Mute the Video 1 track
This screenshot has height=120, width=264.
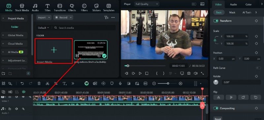pos(16,97)
